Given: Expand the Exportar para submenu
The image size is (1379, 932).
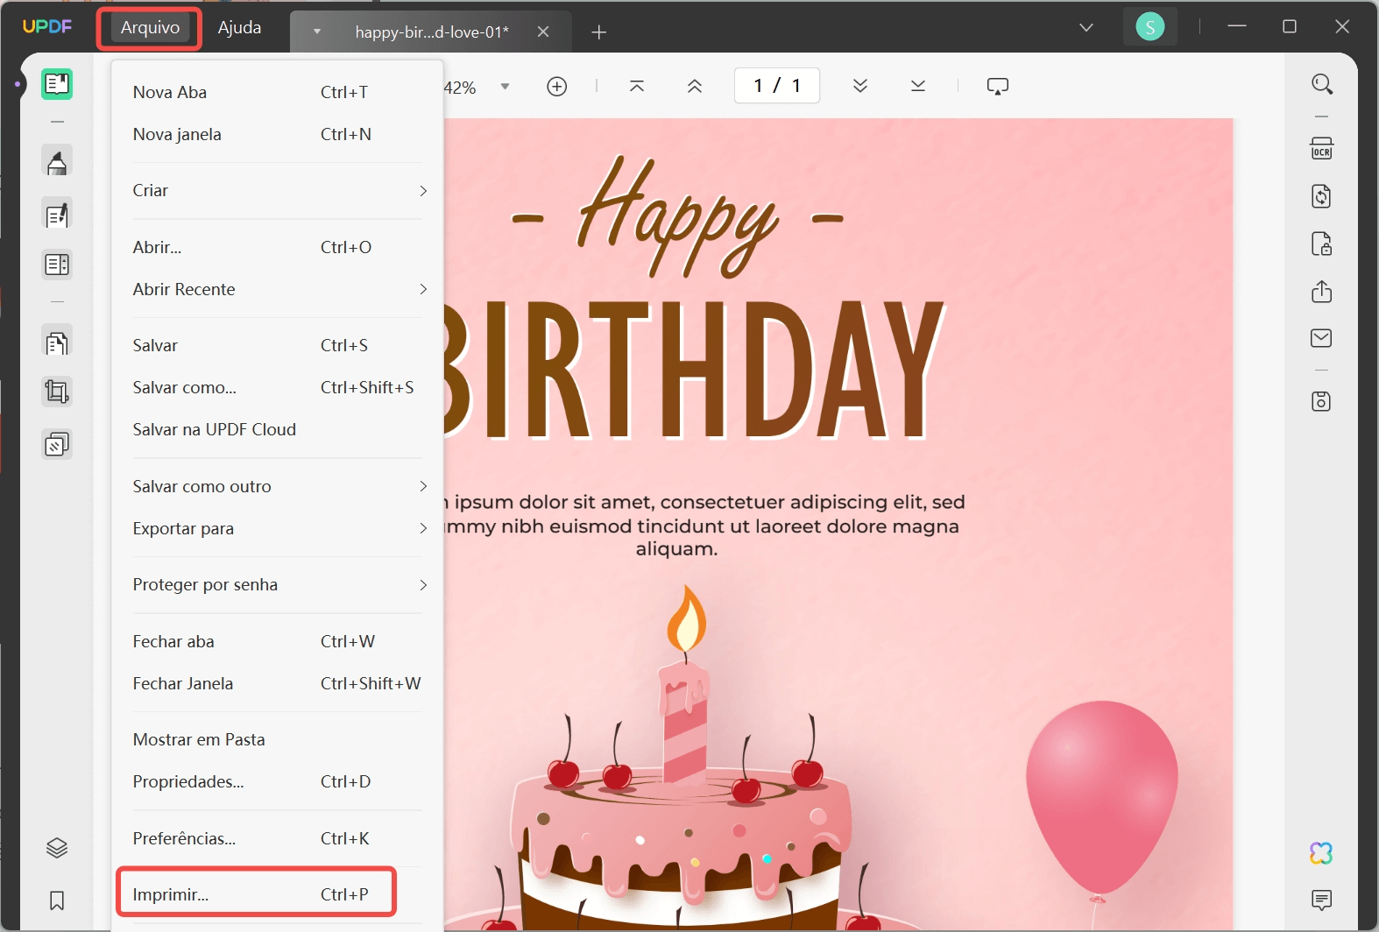Looking at the screenshot, I should [x=278, y=528].
